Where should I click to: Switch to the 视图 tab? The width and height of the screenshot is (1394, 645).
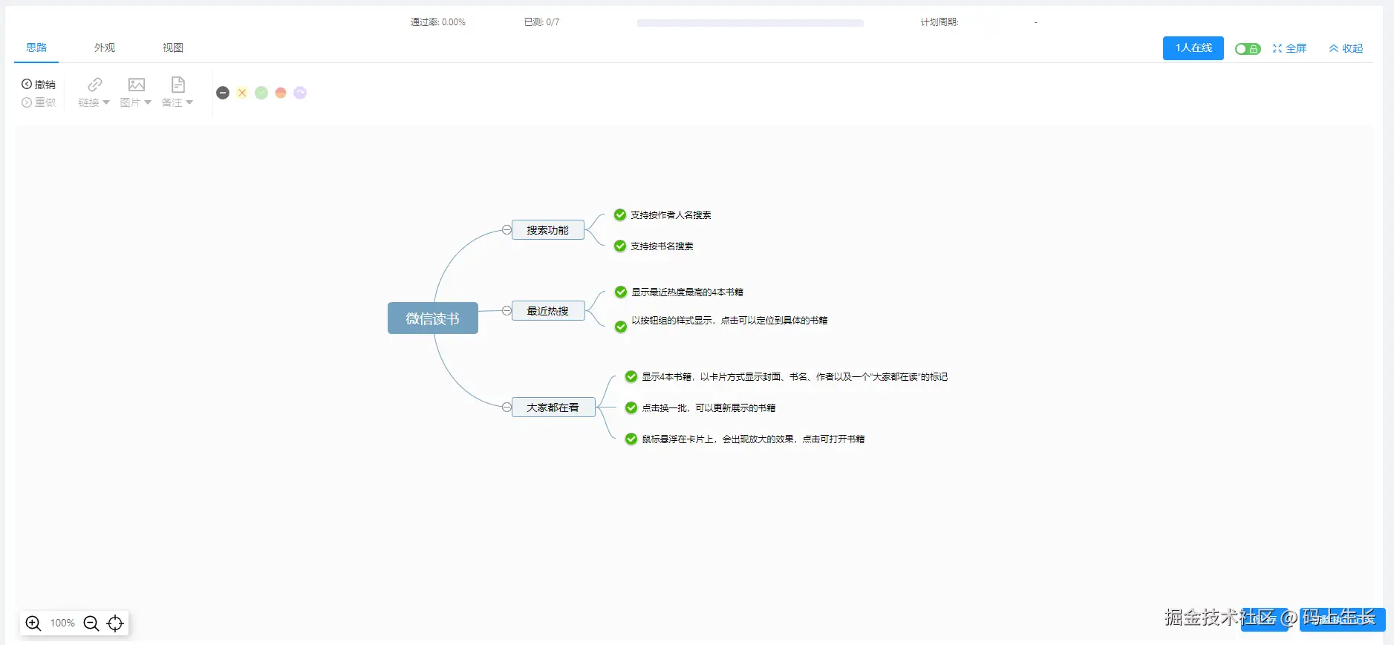[173, 48]
